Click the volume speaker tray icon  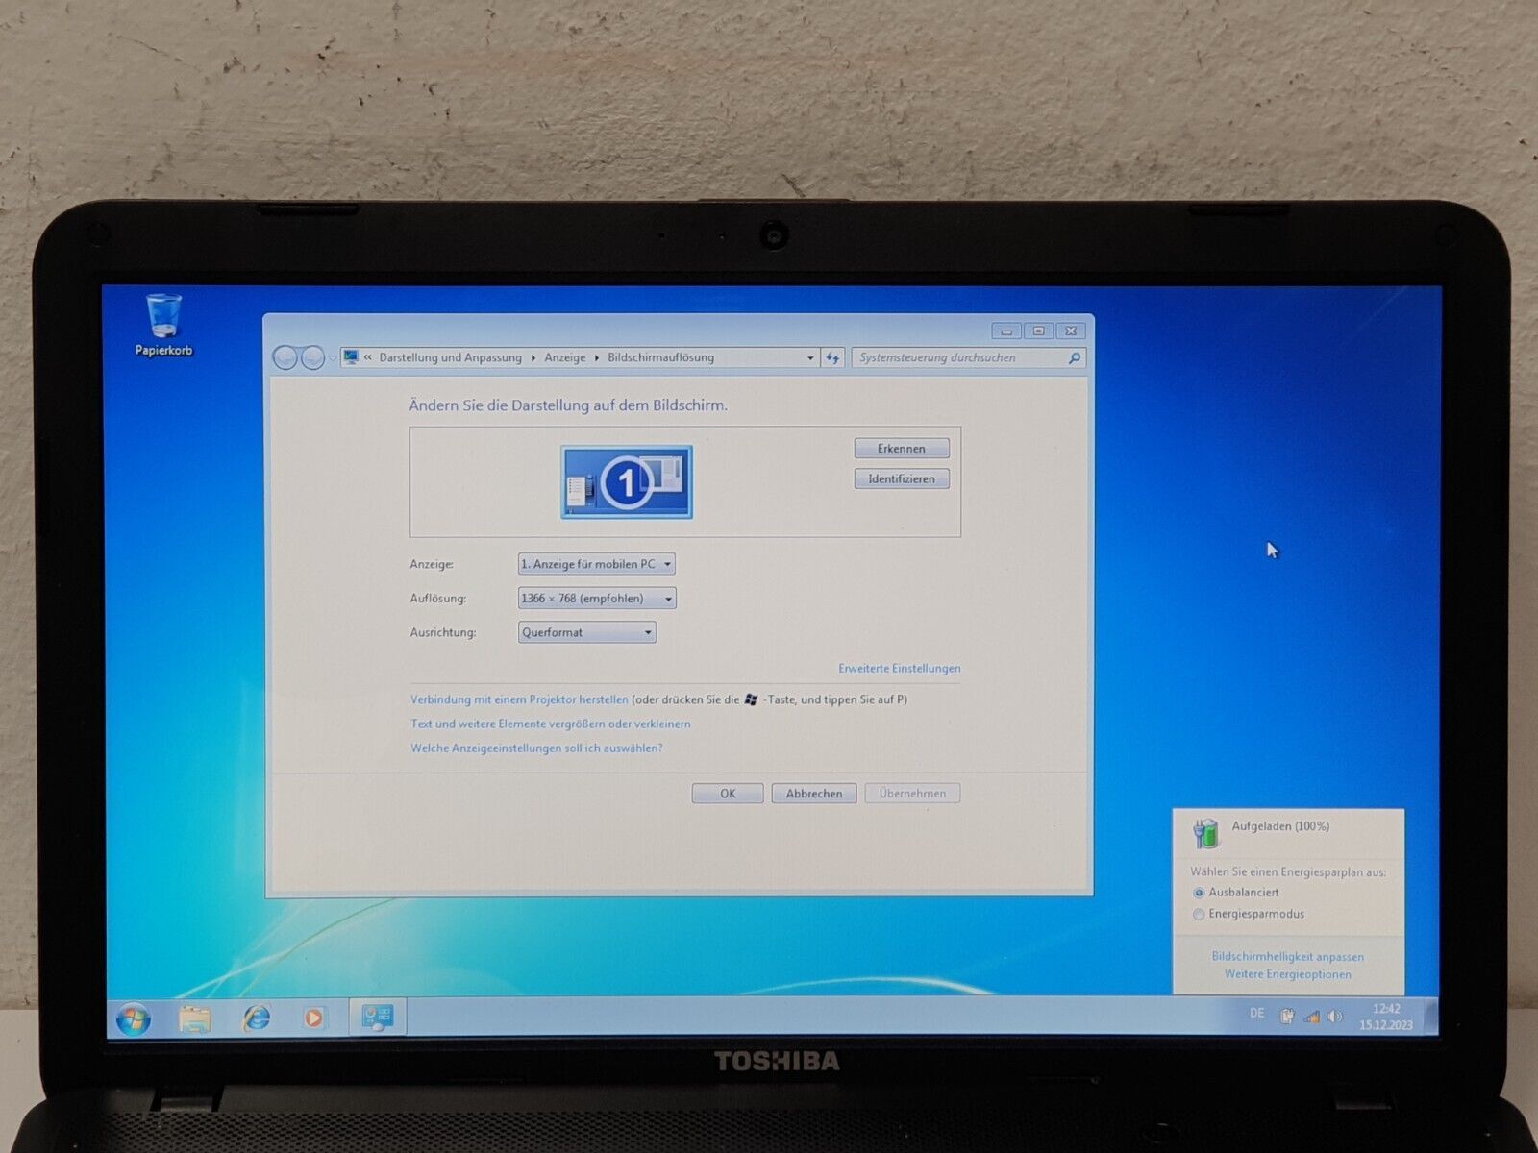coord(1335,1017)
